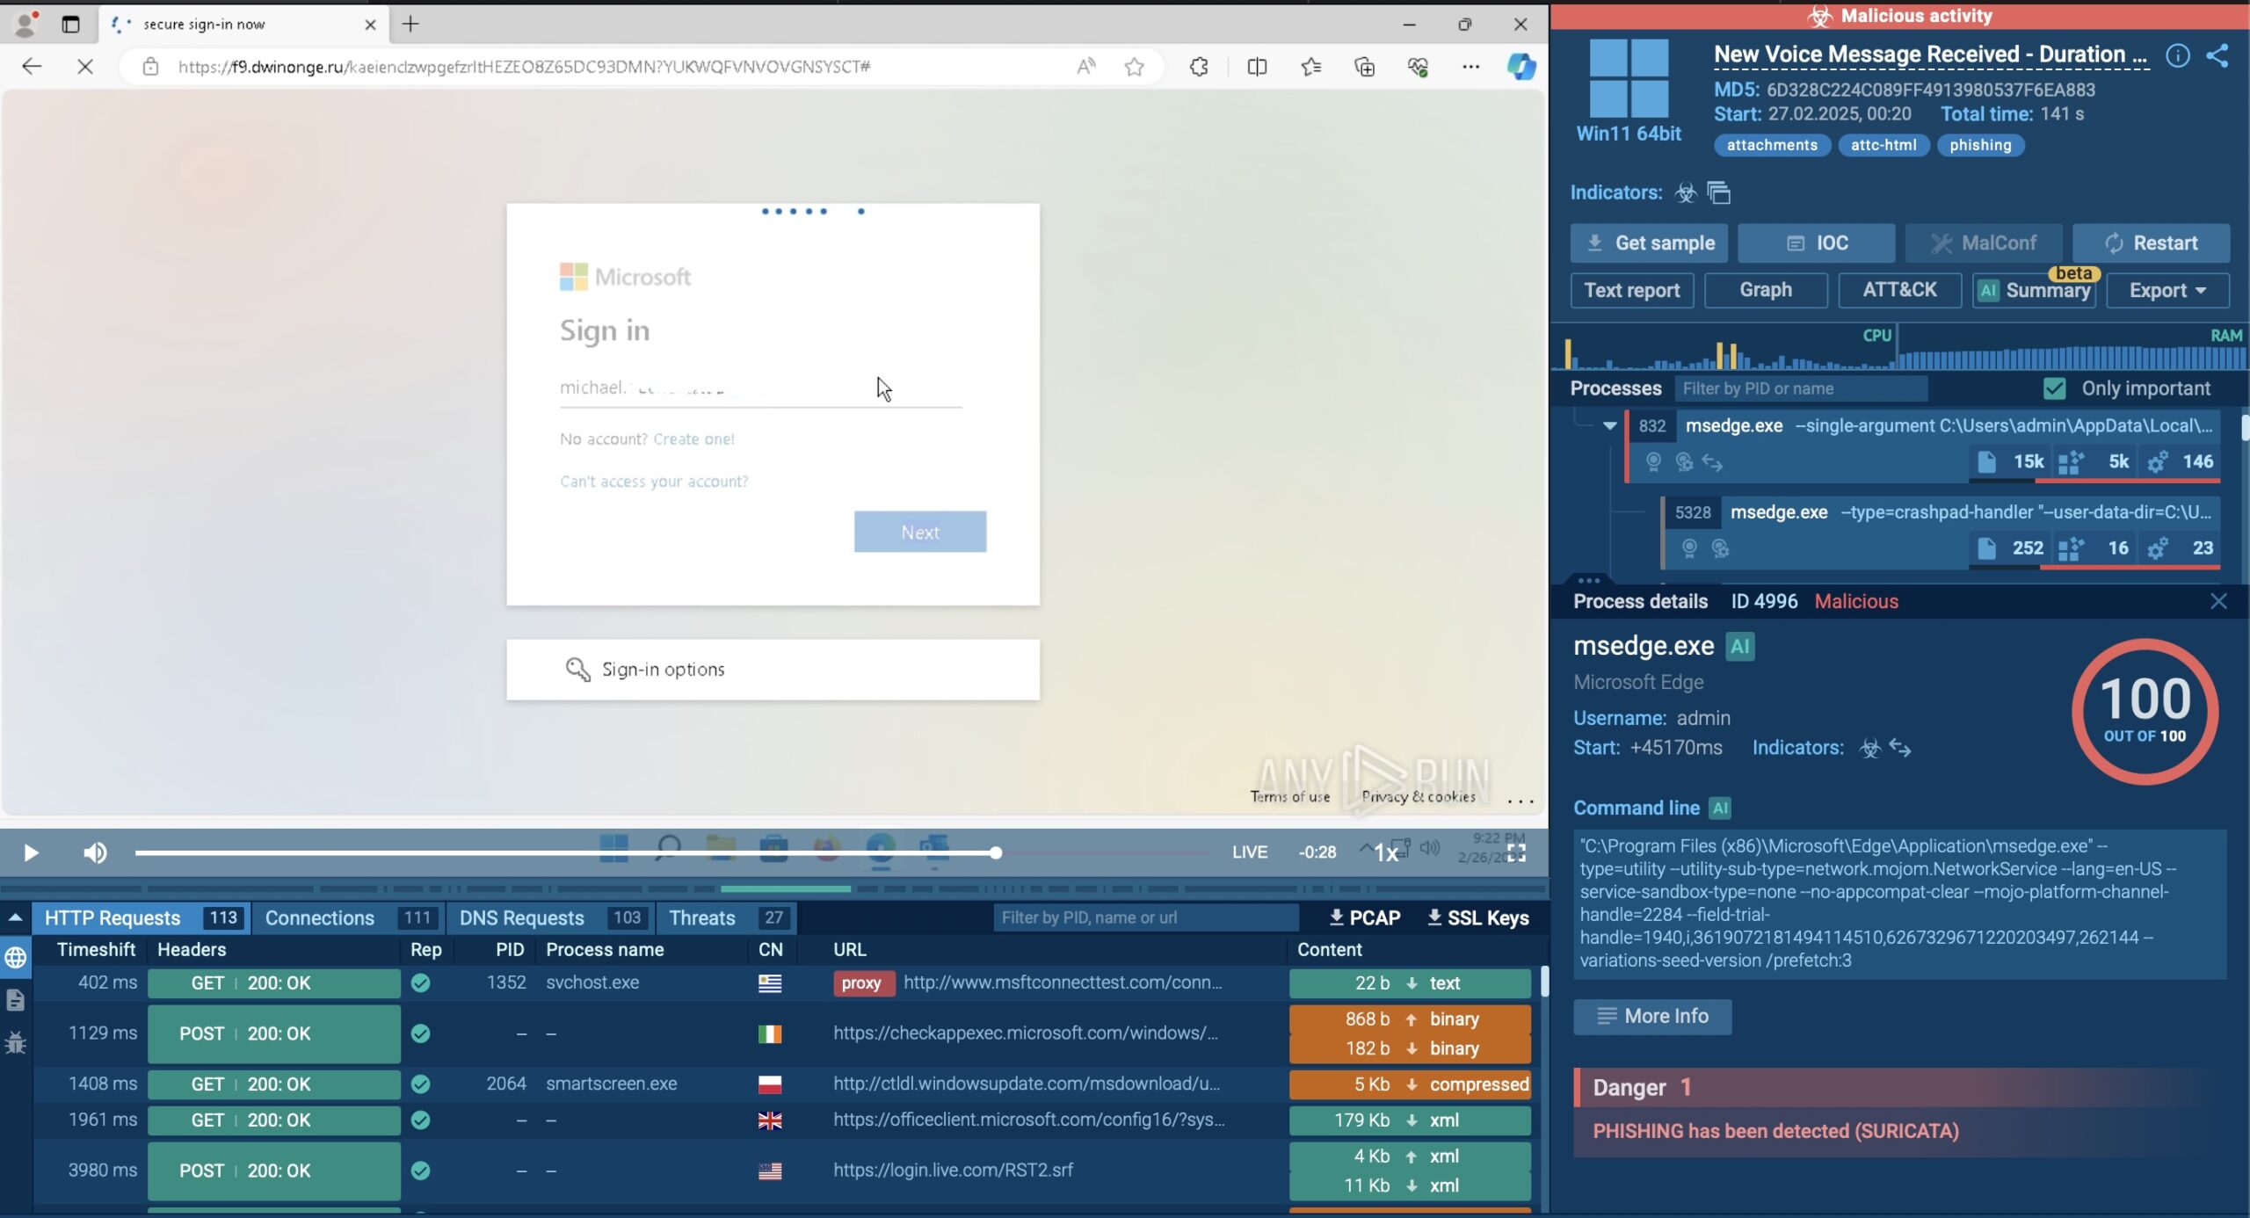Screen dimensions: 2250x1218
Task: Open browser Extensions icon
Action: 1200,67
